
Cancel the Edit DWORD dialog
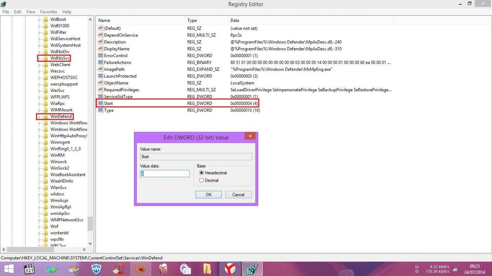238,195
